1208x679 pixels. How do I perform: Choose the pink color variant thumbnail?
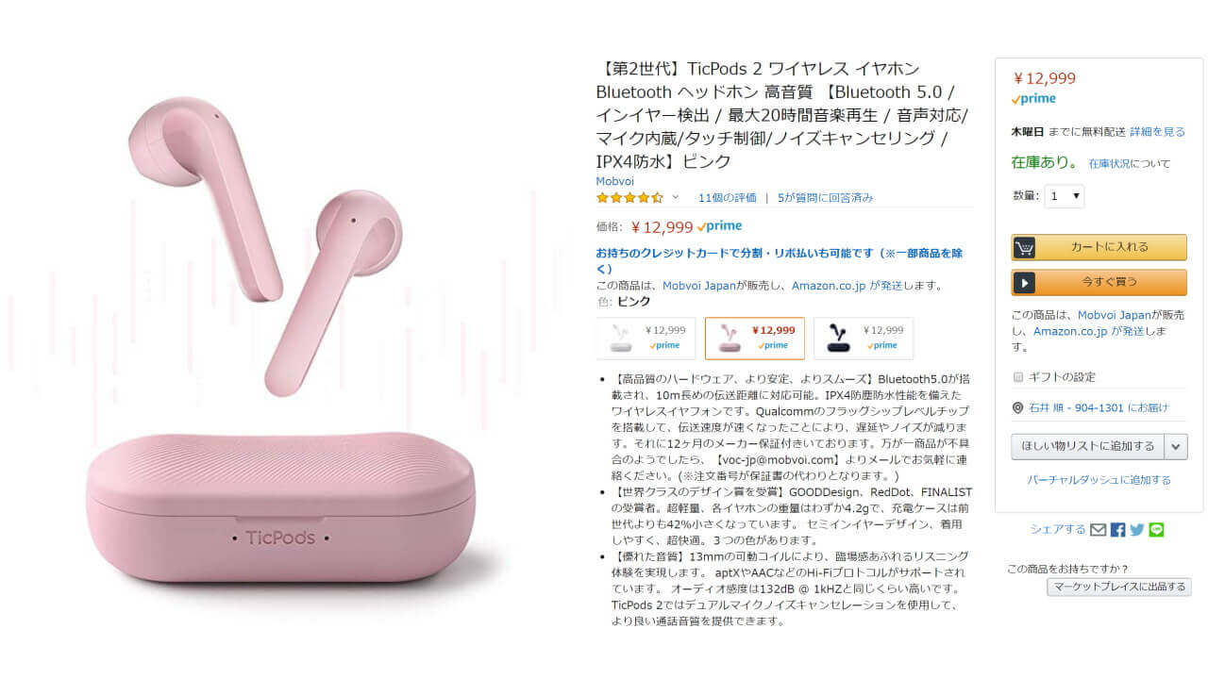755,339
